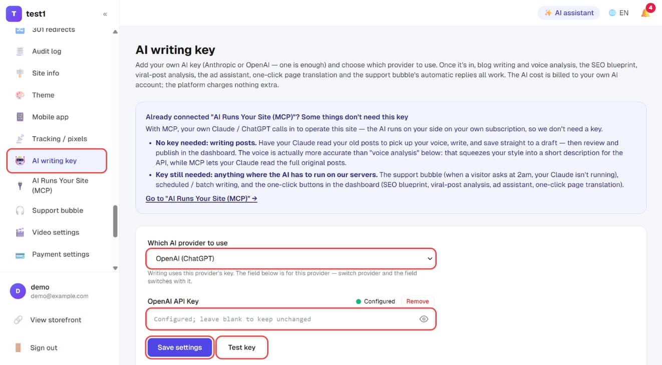Open the EN language selector
The image size is (662, 365).
618,13
